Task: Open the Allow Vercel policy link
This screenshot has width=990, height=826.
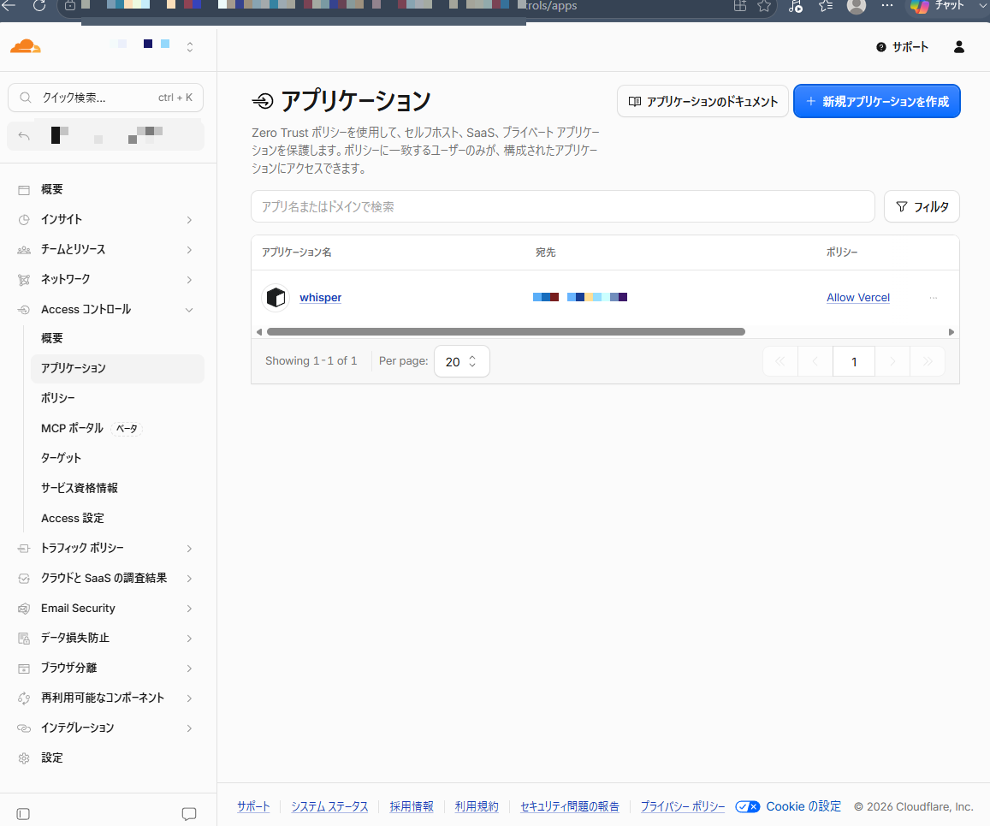Action: pyautogui.click(x=858, y=297)
